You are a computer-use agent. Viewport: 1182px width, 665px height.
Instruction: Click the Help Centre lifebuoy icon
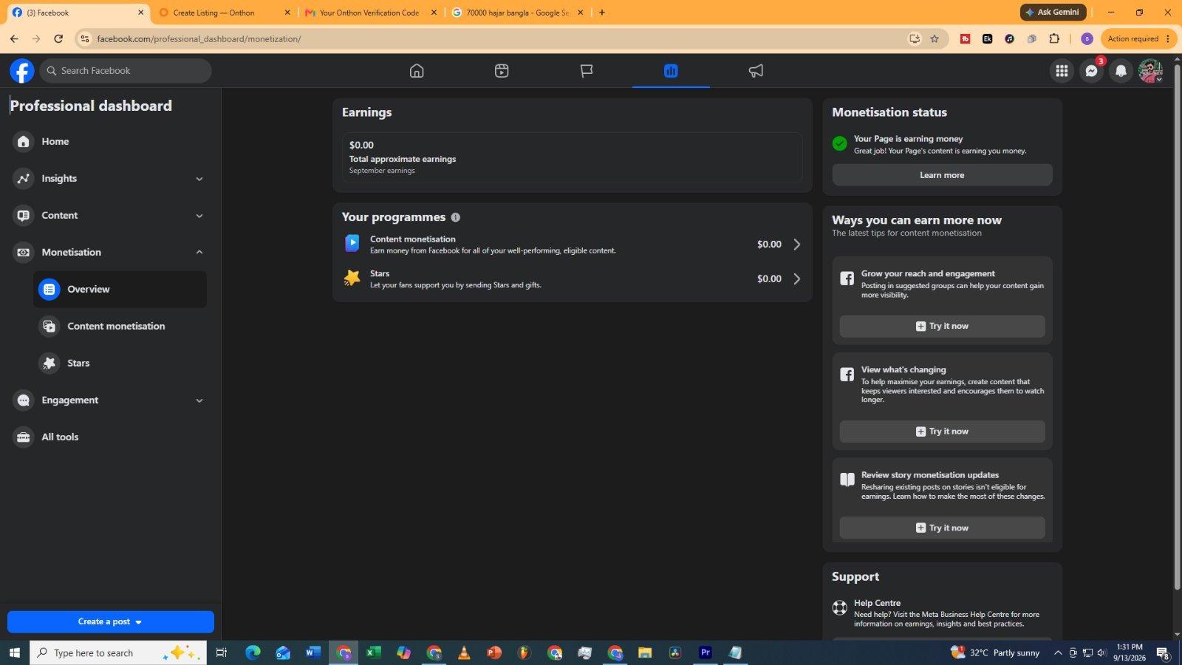click(x=840, y=608)
